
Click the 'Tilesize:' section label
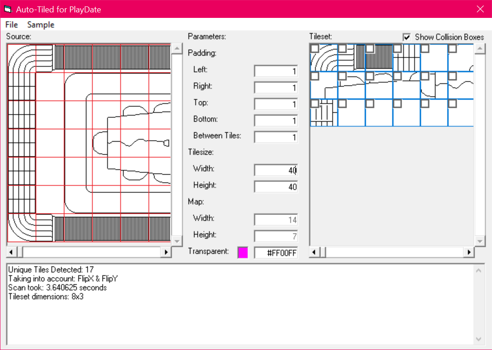[x=201, y=152]
